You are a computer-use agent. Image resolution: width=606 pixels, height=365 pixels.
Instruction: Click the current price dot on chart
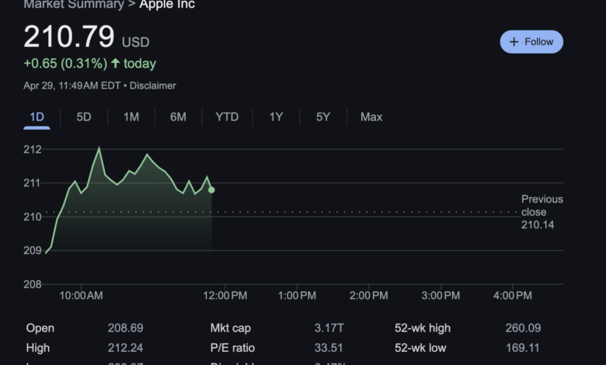click(x=211, y=190)
